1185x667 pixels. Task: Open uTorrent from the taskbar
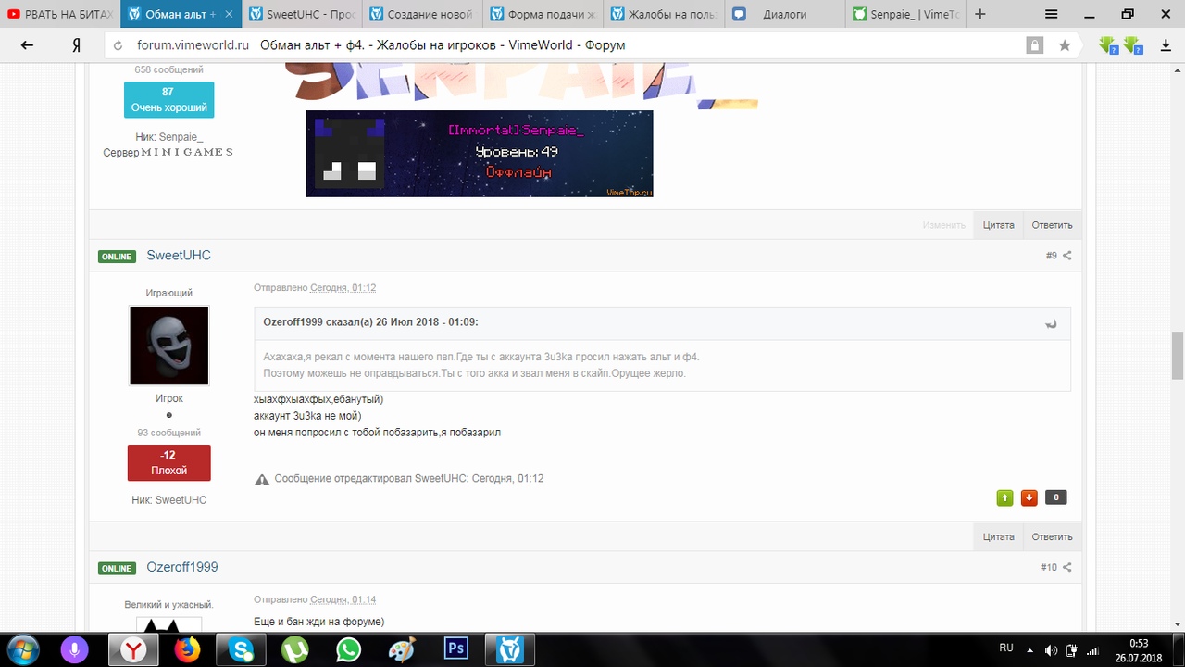[295, 650]
